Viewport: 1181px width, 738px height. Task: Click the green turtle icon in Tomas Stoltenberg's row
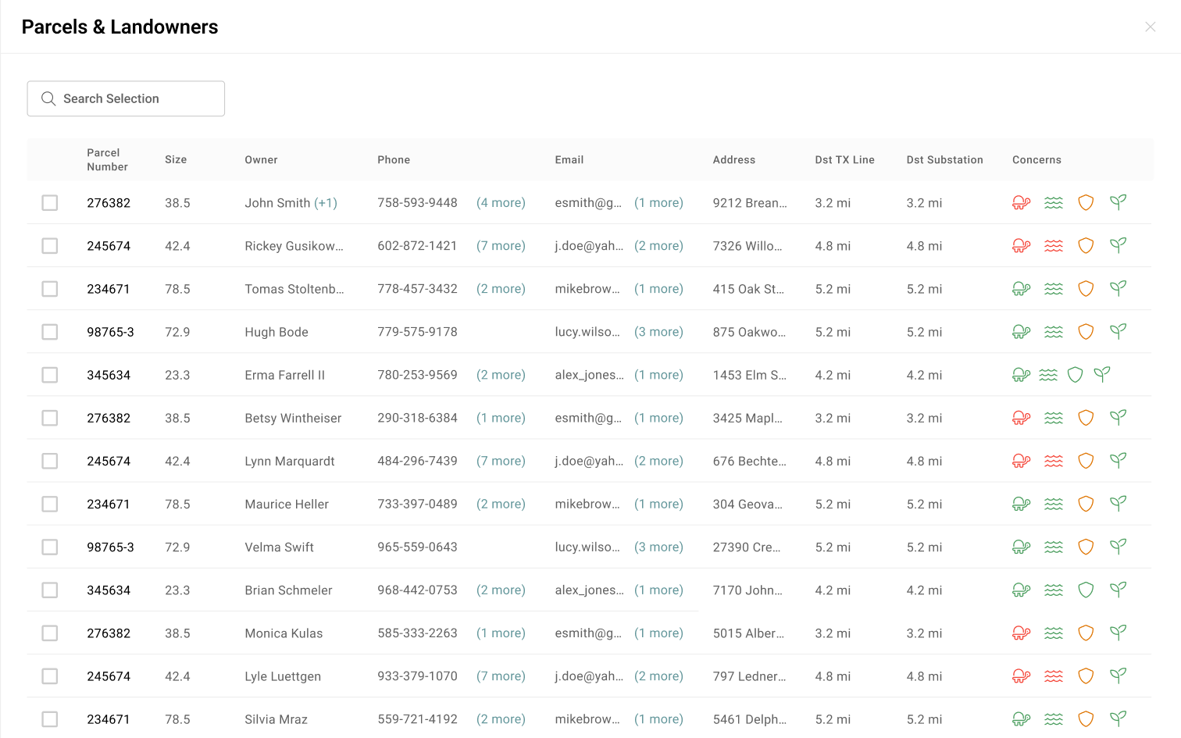[1021, 289]
